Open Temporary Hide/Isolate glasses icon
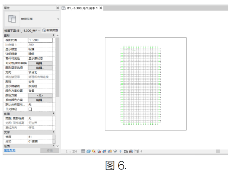236x172 pixels. [115, 151]
